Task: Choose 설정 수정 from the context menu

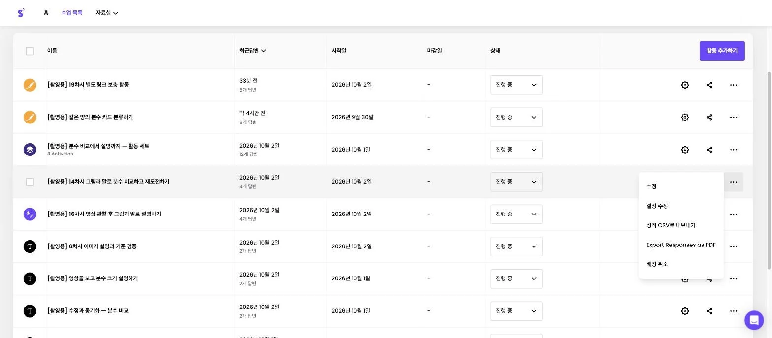Action: (681, 206)
